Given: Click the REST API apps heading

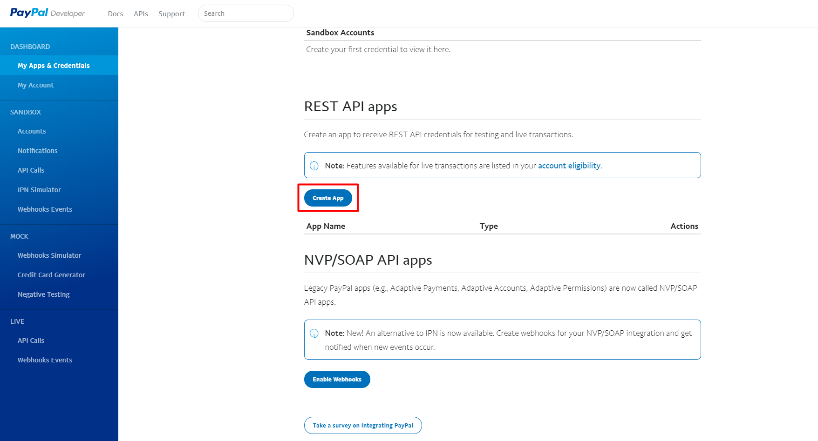Looking at the screenshot, I should (x=350, y=107).
